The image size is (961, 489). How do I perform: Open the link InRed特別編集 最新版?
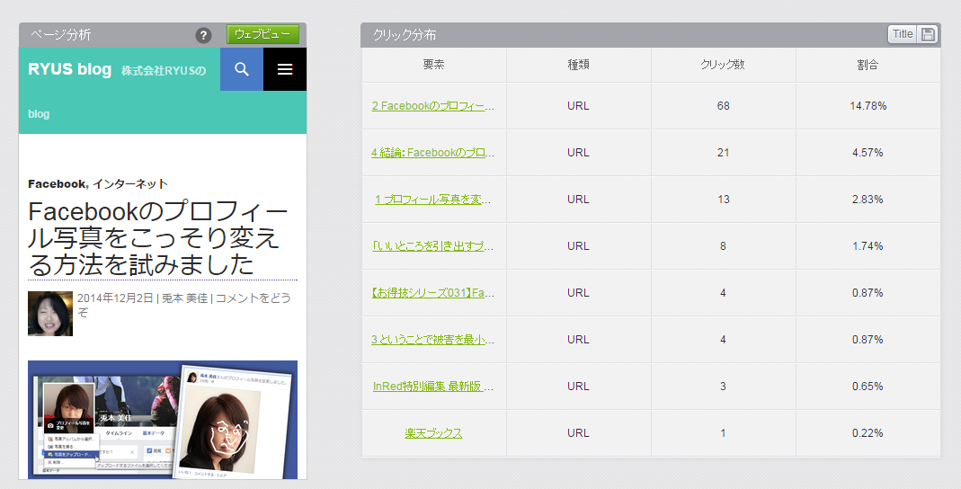click(x=432, y=386)
